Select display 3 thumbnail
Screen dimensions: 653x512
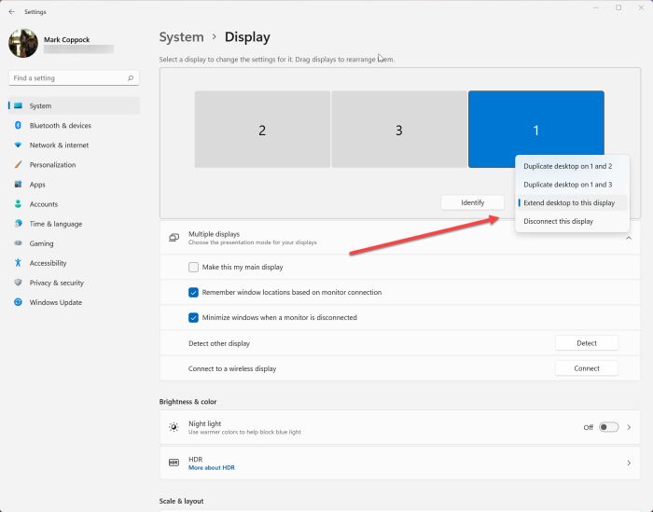tap(399, 129)
